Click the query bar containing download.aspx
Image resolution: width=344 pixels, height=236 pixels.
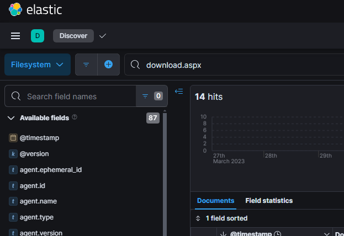tap(234, 65)
